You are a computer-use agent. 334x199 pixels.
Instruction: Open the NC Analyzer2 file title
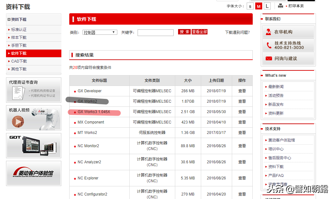(x=89, y=162)
